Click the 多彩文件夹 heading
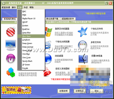The height and width of the screenshot is (99, 114). (x=96, y=42)
